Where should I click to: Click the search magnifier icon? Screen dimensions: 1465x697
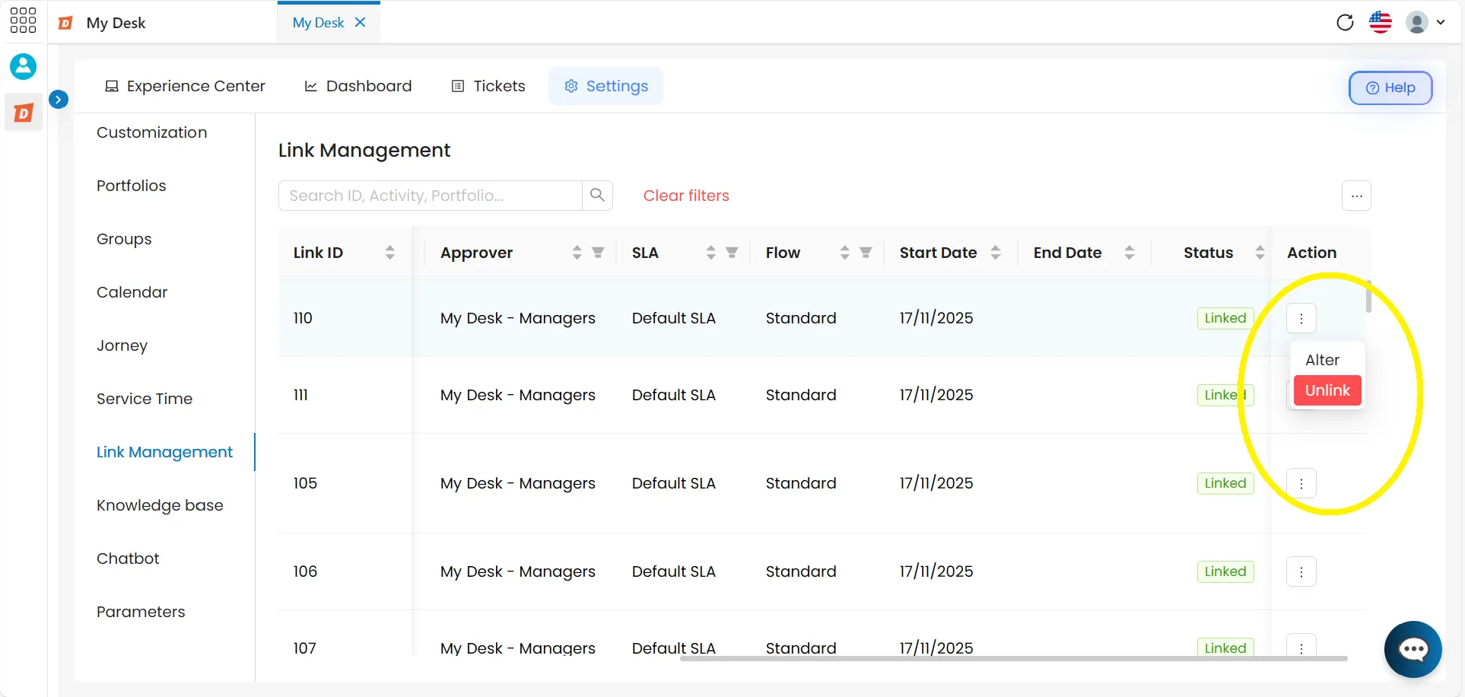[x=598, y=196]
